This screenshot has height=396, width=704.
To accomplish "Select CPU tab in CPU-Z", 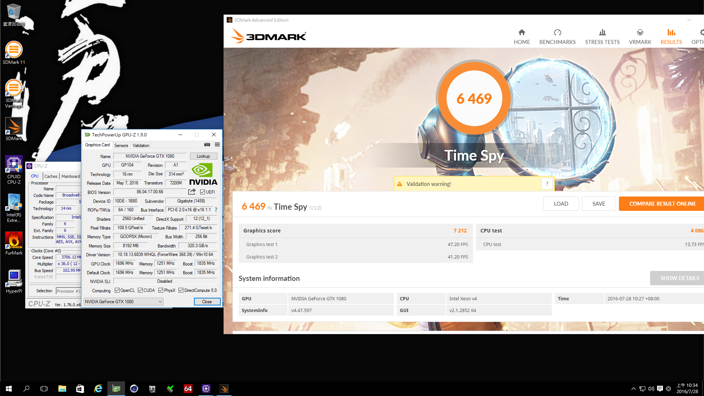I will click(x=34, y=176).
